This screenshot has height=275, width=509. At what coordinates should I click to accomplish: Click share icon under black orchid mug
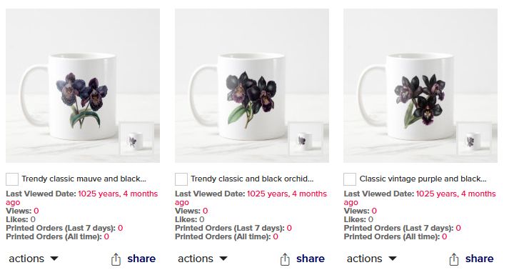click(285, 259)
